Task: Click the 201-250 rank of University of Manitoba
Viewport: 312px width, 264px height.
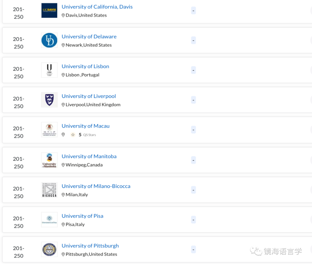Action: [x=18, y=163]
